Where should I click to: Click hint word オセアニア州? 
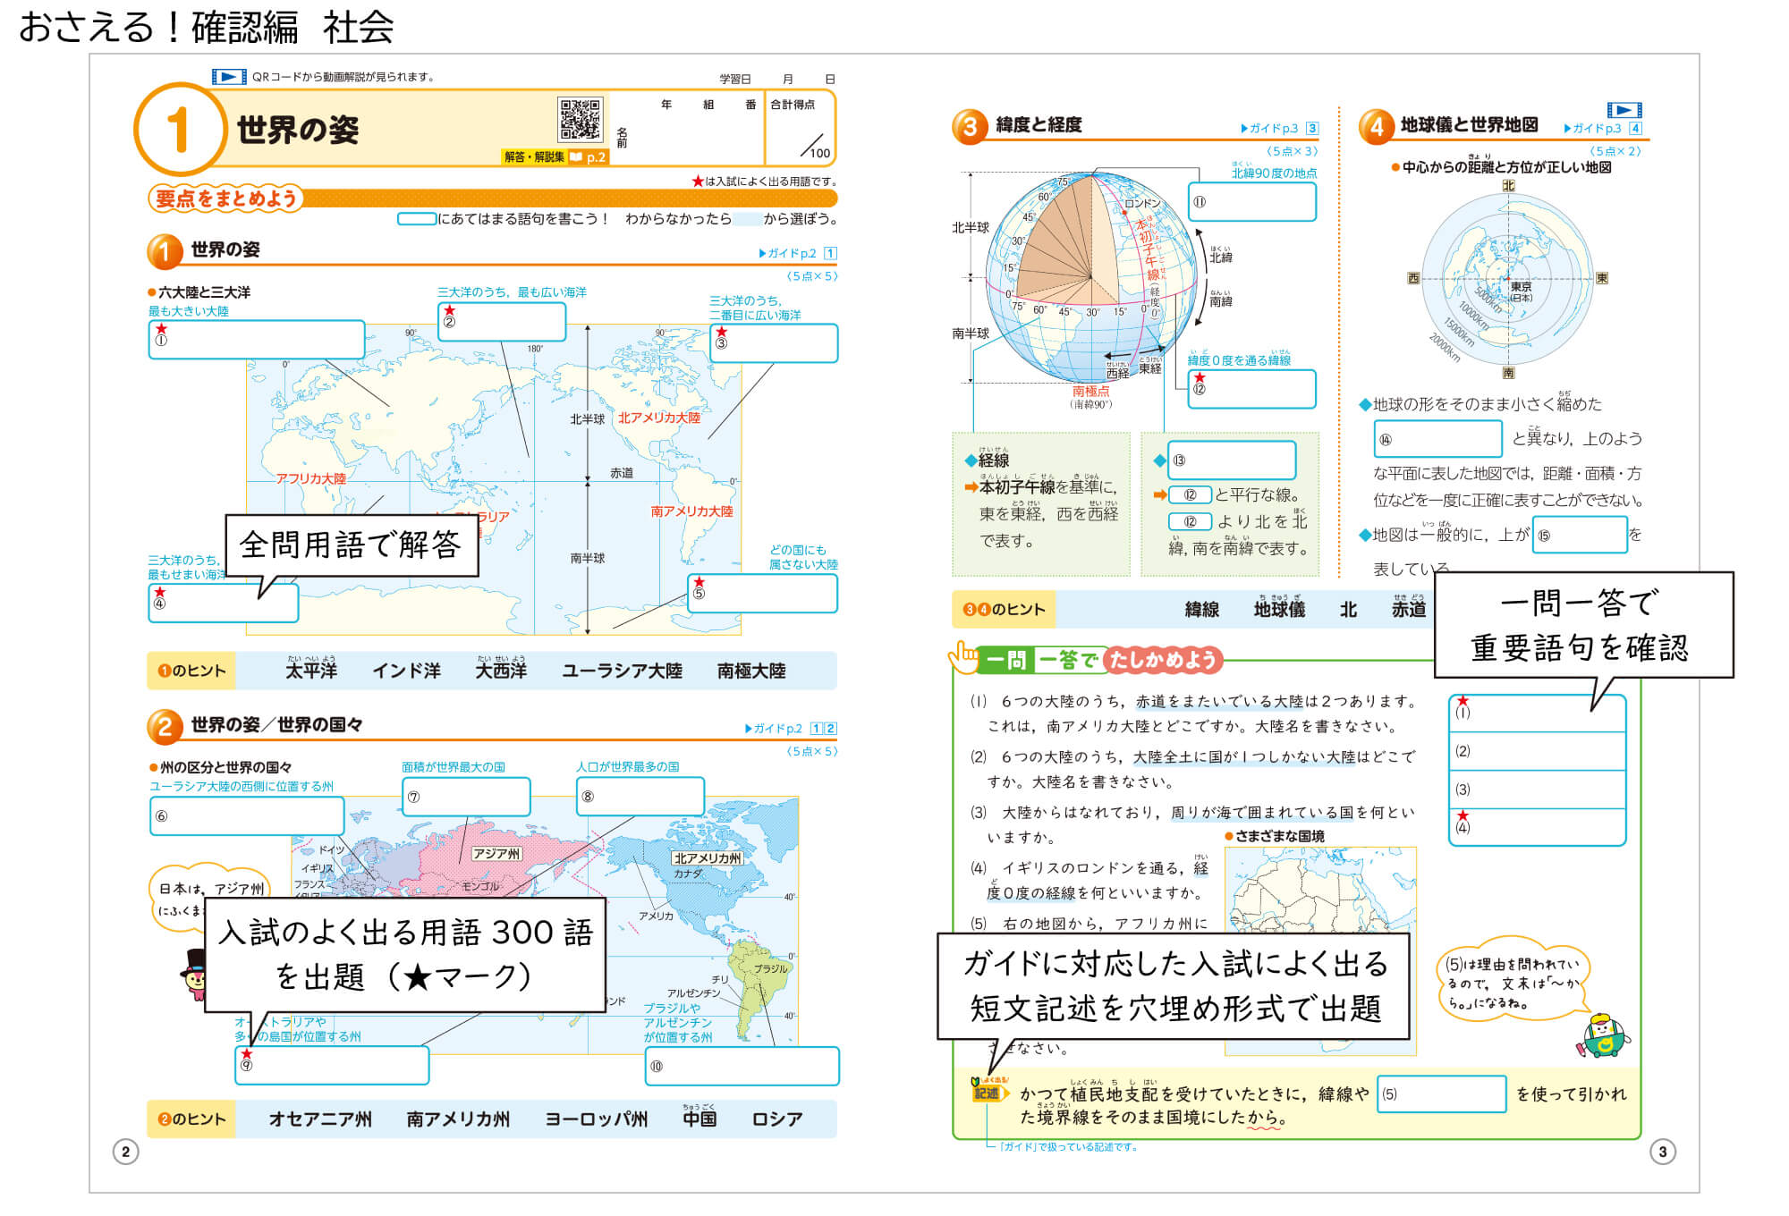(320, 1119)
